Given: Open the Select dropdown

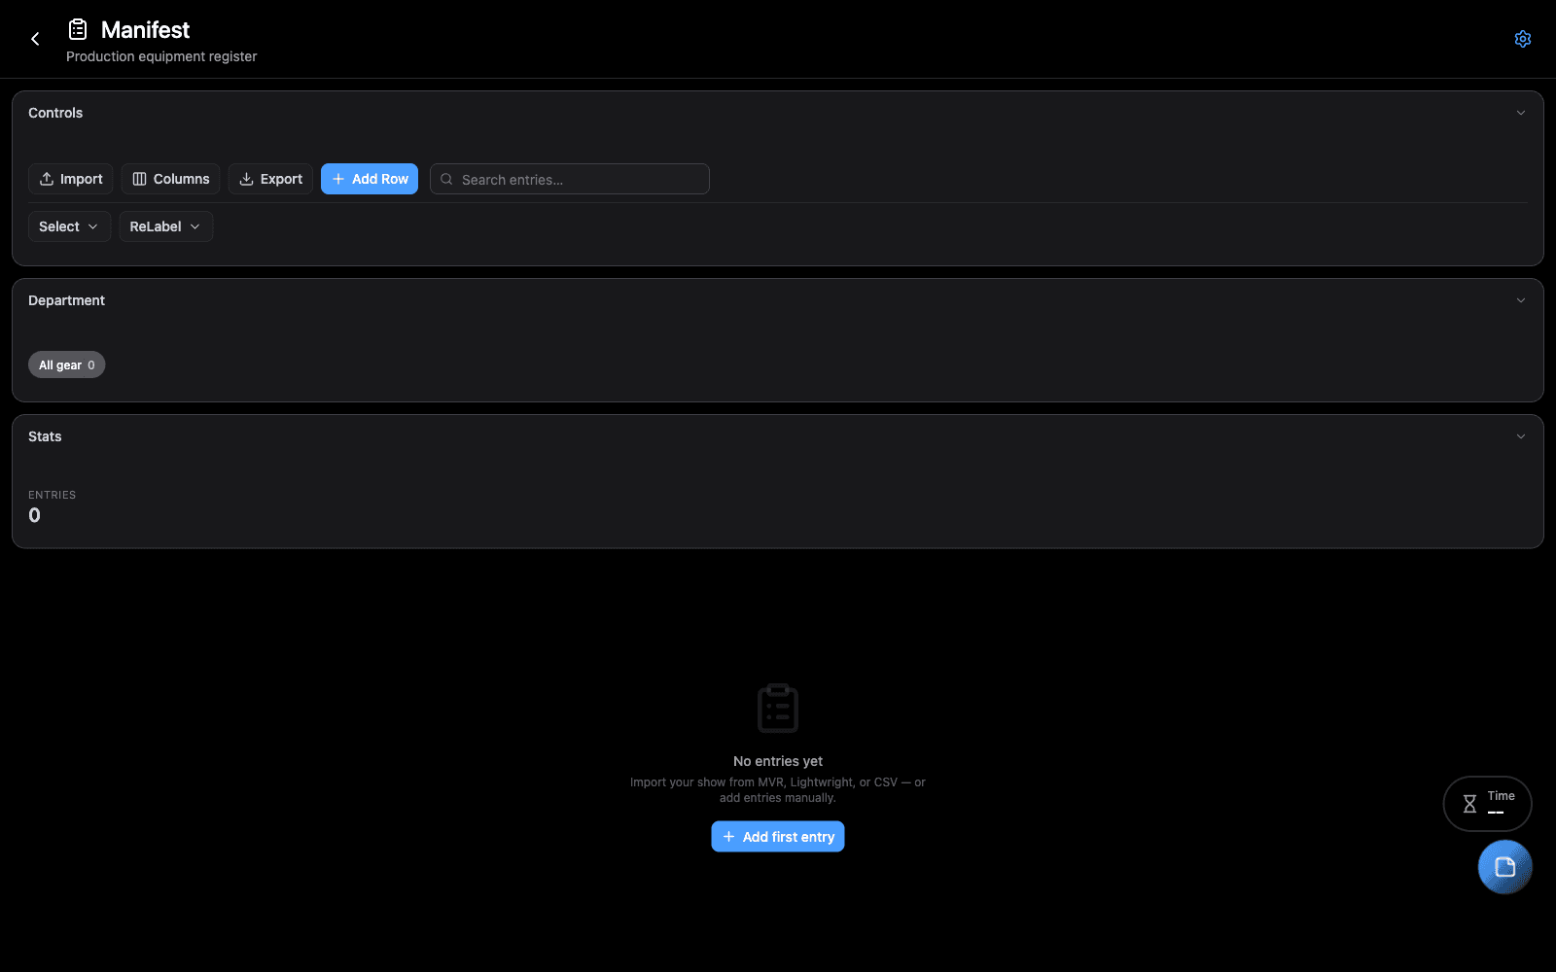Looking at the screenshot, I should coord(69,226).
